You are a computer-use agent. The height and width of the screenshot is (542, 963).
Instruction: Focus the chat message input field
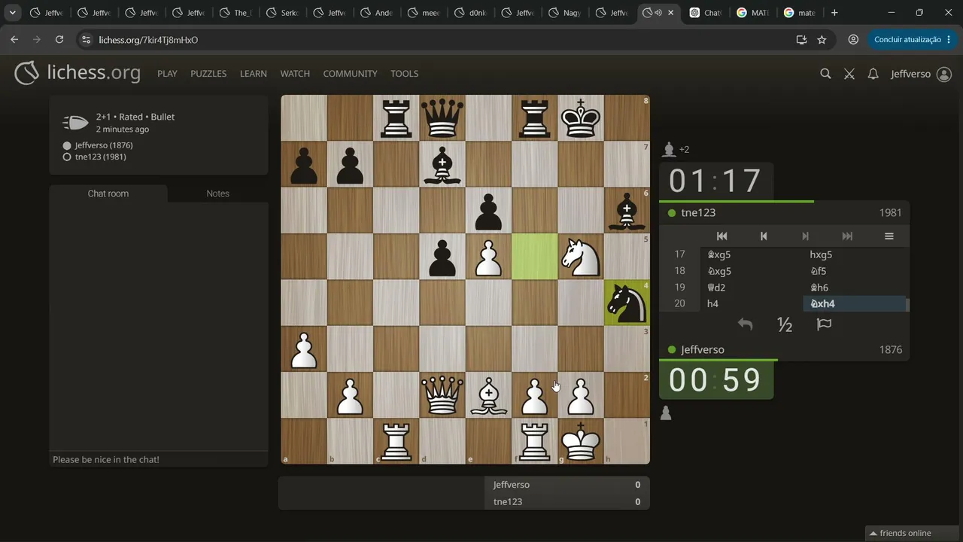(159, 459)
